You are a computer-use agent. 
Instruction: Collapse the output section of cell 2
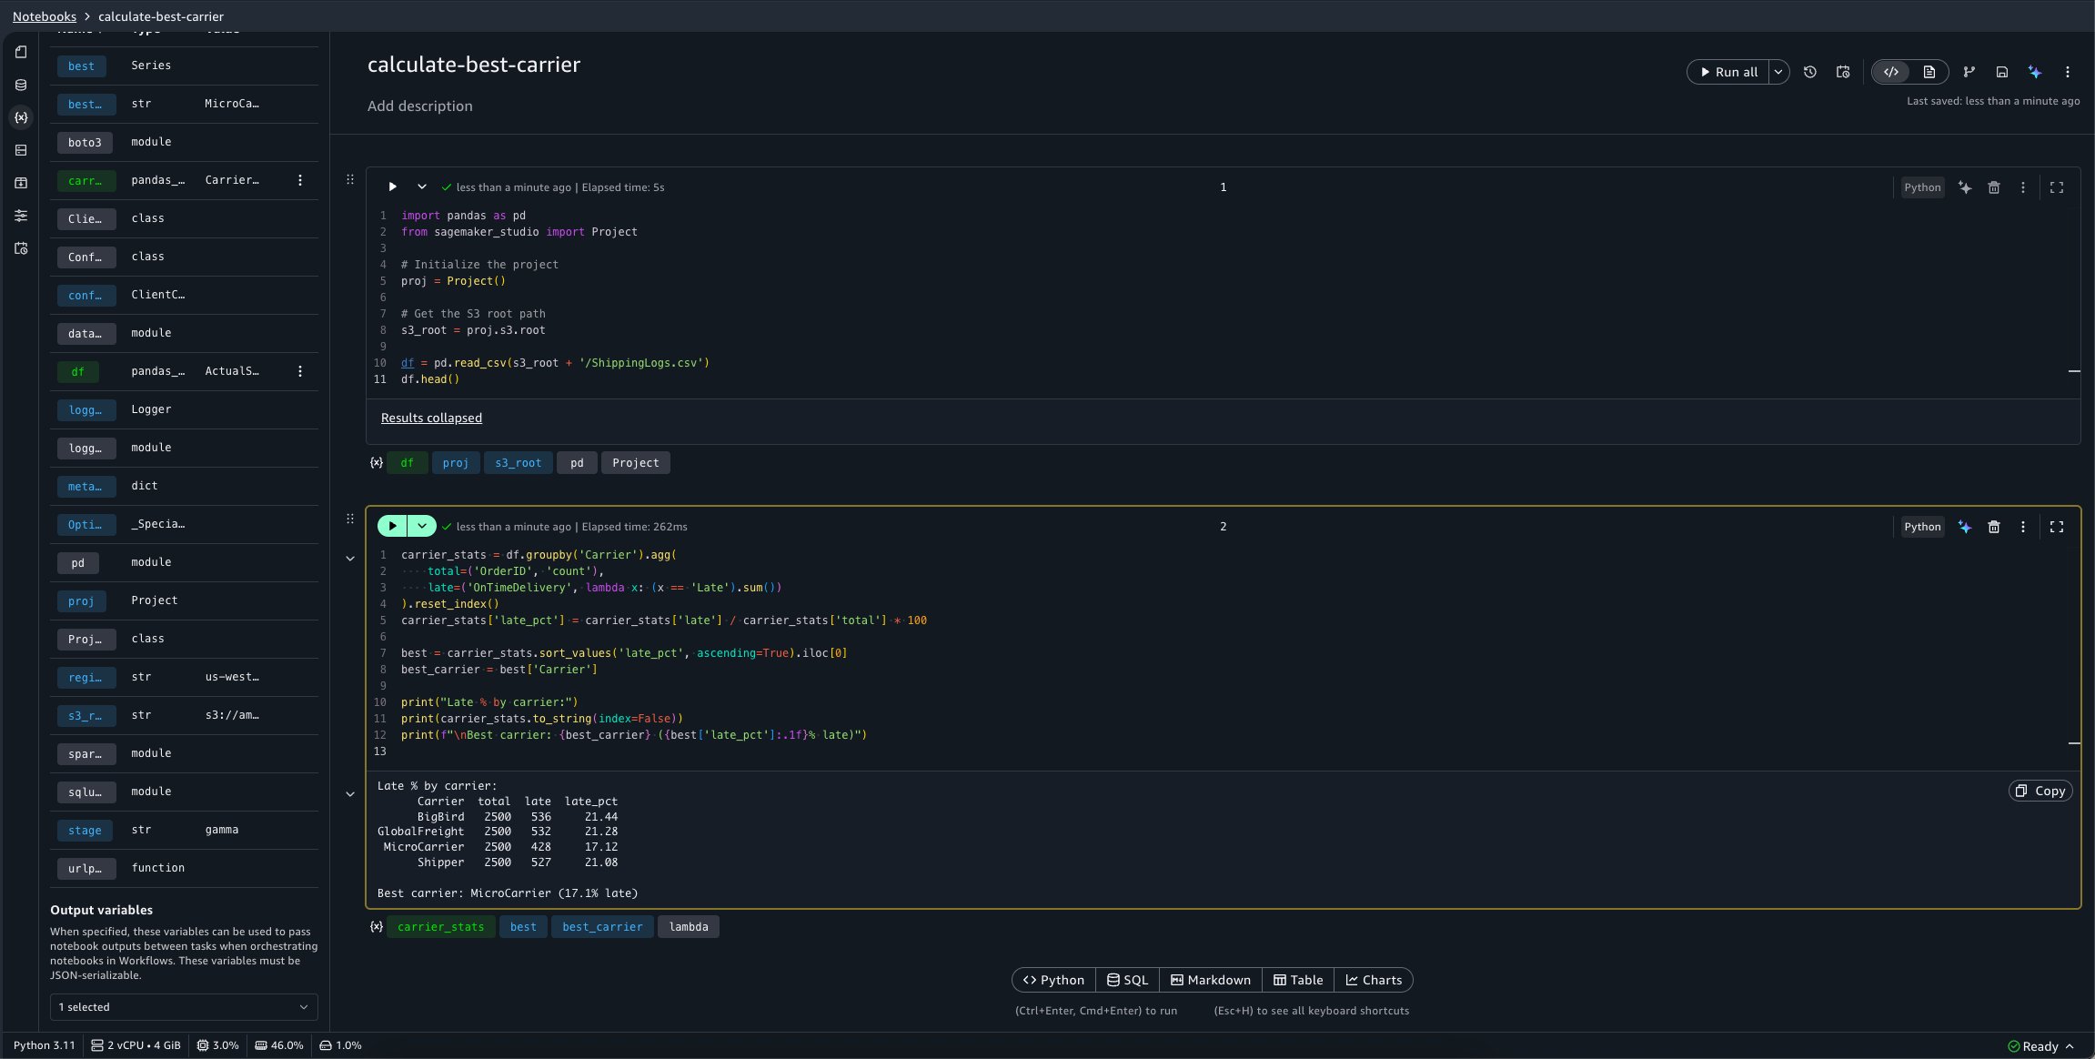(350, 794)
